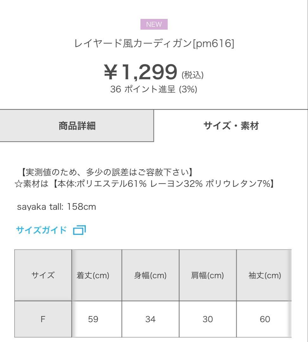Open the サイズガイド link

pos(41,230)
